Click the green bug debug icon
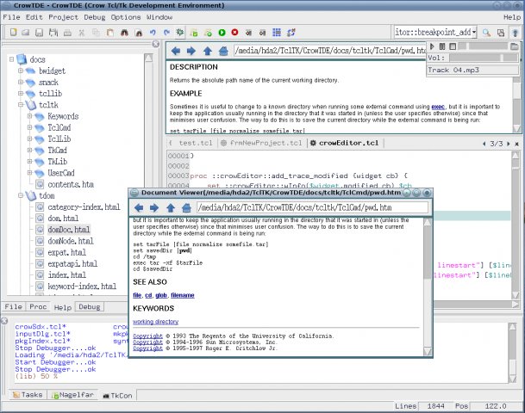This screenshot has width=525, height=413. [180, 32]
